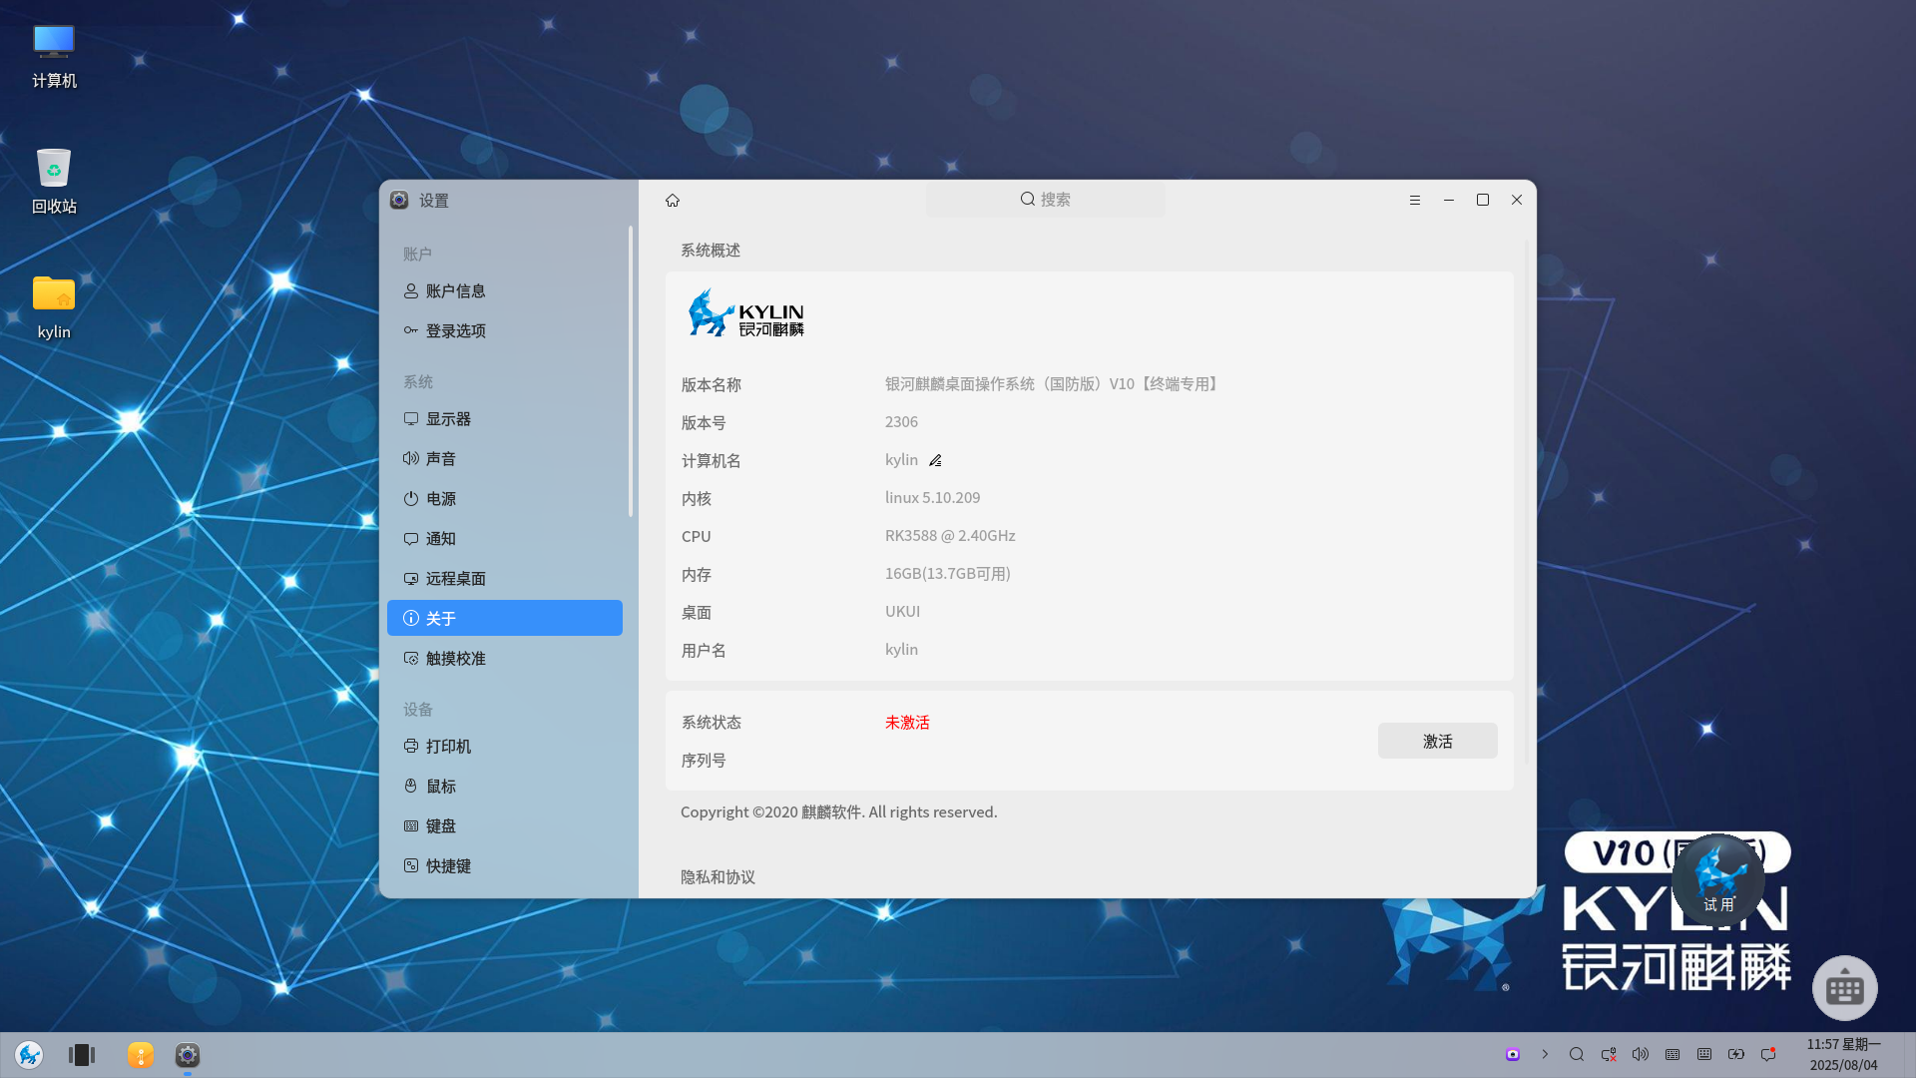Viewport: 1916px width, 1078px height.
Task: Select 电源 in the sidebar
Action: (505, 498)
